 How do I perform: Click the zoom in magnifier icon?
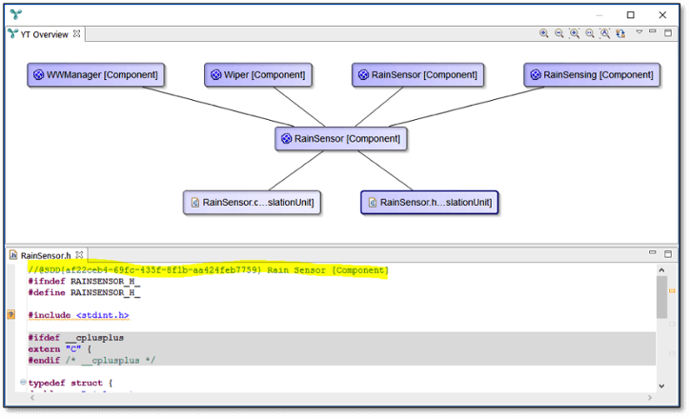(544, 33)
